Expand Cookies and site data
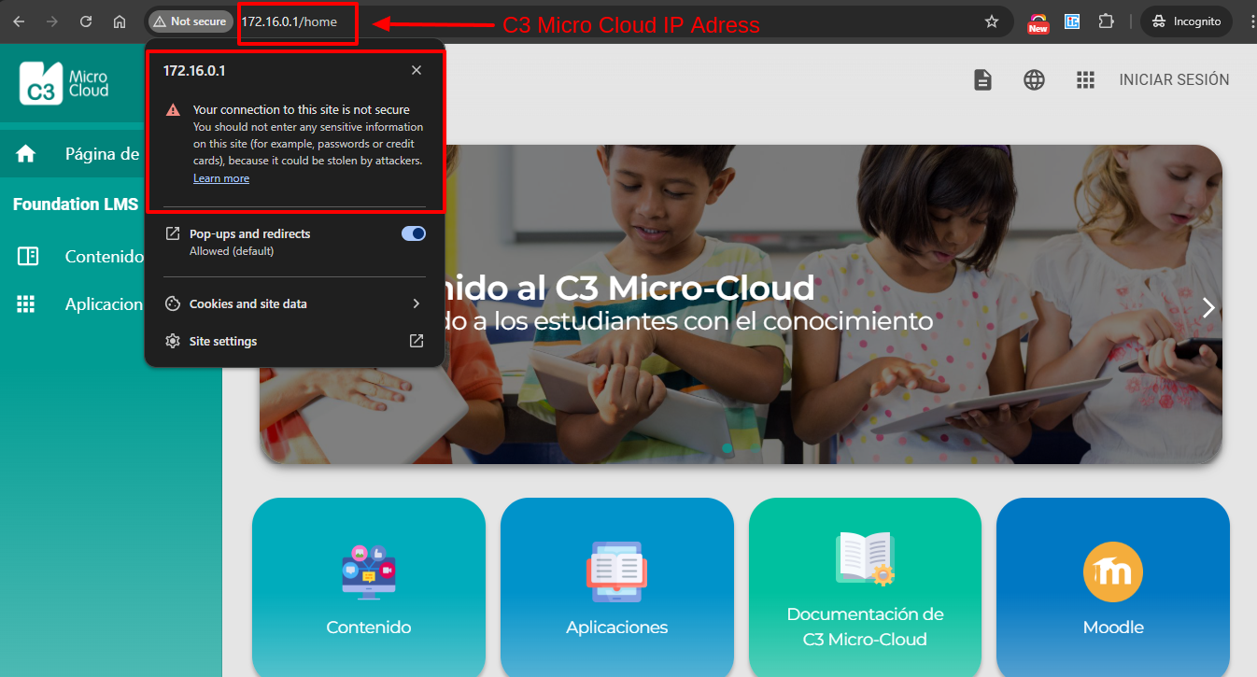Viewport: 1257px width, 677px height. point(294,303)
